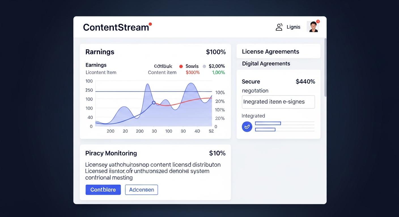The width and height of the screenshot is (399, 217).
Task: Click the notification badge on the avatar
Action: (x=318, y=21)
